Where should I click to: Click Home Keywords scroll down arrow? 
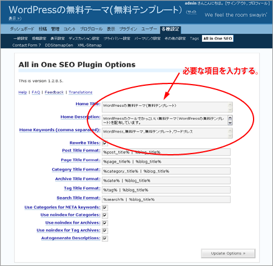point(230,135)
